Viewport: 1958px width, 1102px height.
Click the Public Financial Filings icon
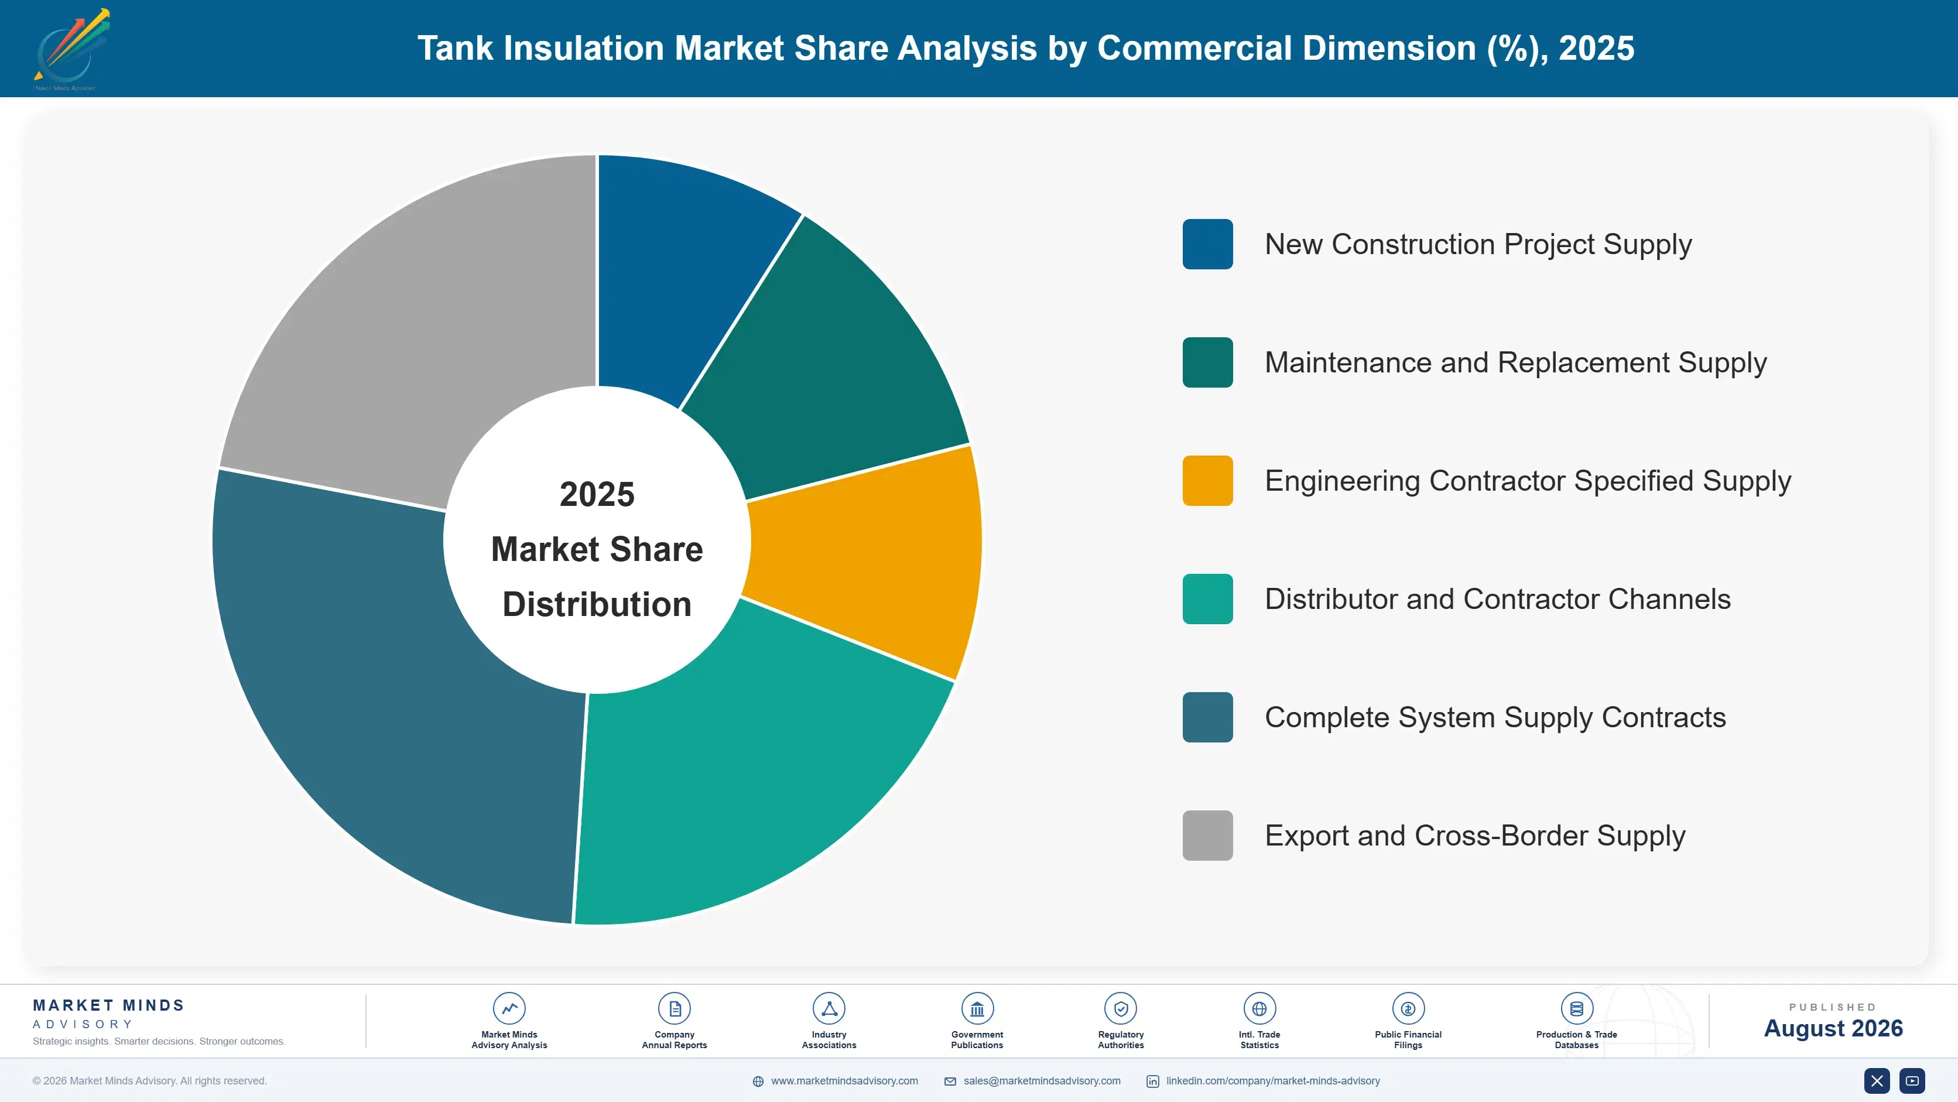1408,1008
